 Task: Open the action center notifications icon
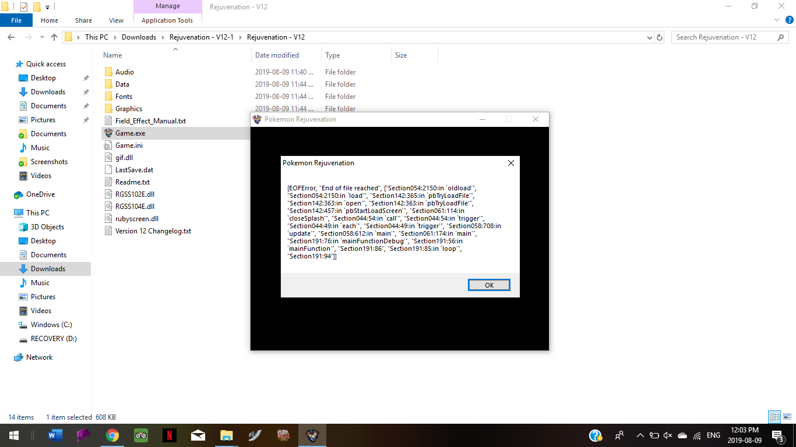point(777,435)
